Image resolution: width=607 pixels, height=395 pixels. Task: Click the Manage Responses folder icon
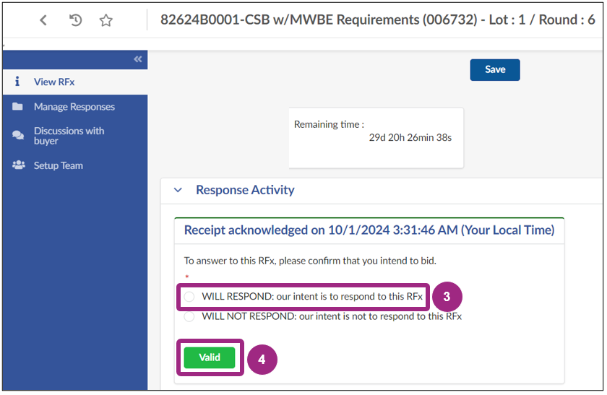[x=17, y=106]
